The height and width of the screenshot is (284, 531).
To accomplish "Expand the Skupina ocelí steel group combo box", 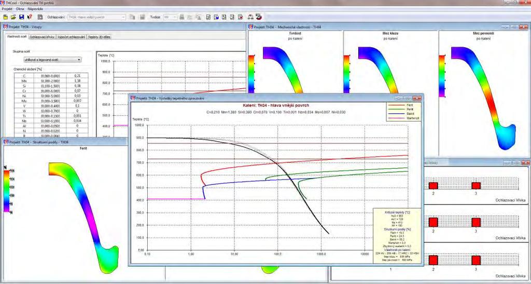I will pyautogui.click(x=52, y=60).
